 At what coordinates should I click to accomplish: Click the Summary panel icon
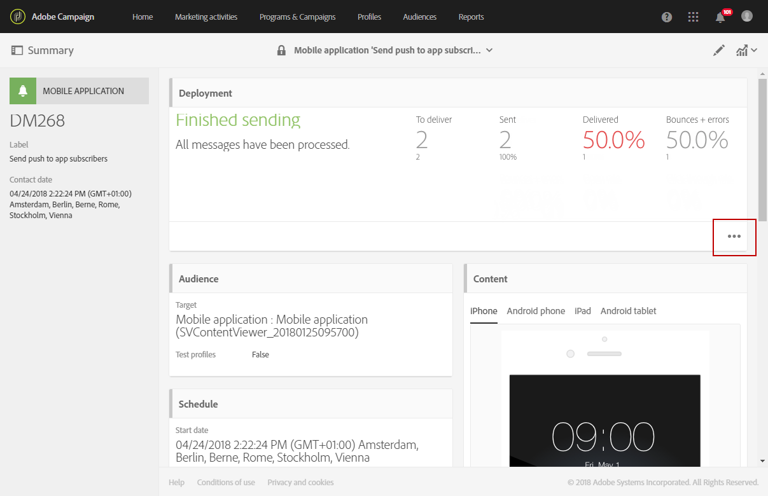pos(17,50)
